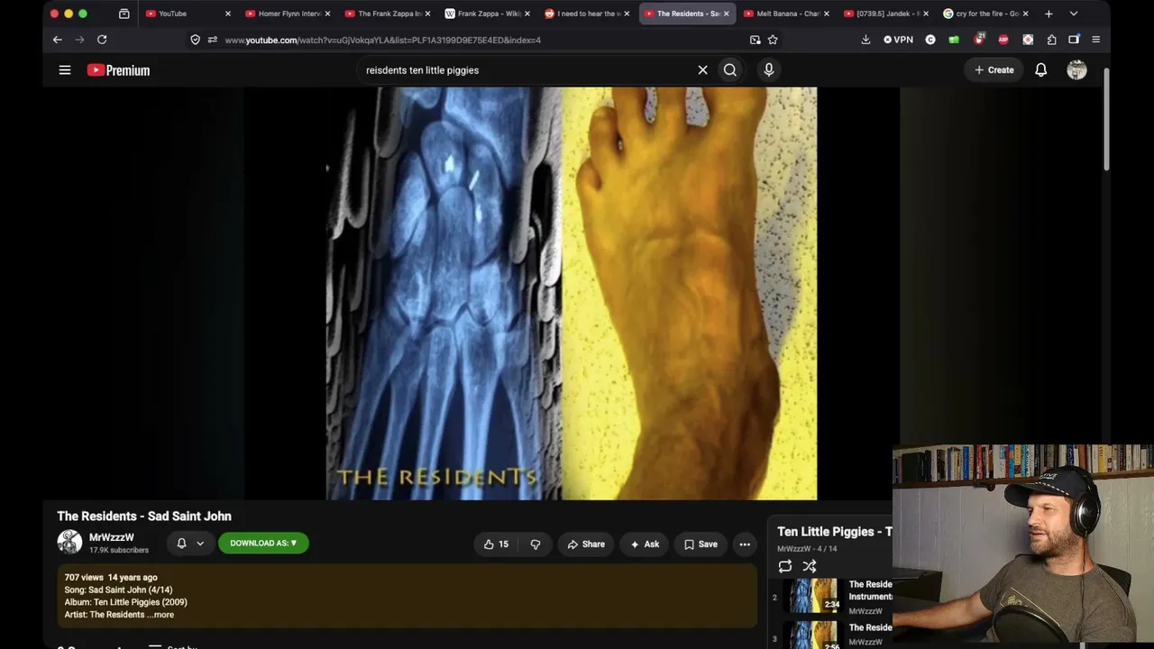This screenshot has width=1154, height=649.
Task: Open YouTube notifications bell in the header
Action: pos(1040,69)
